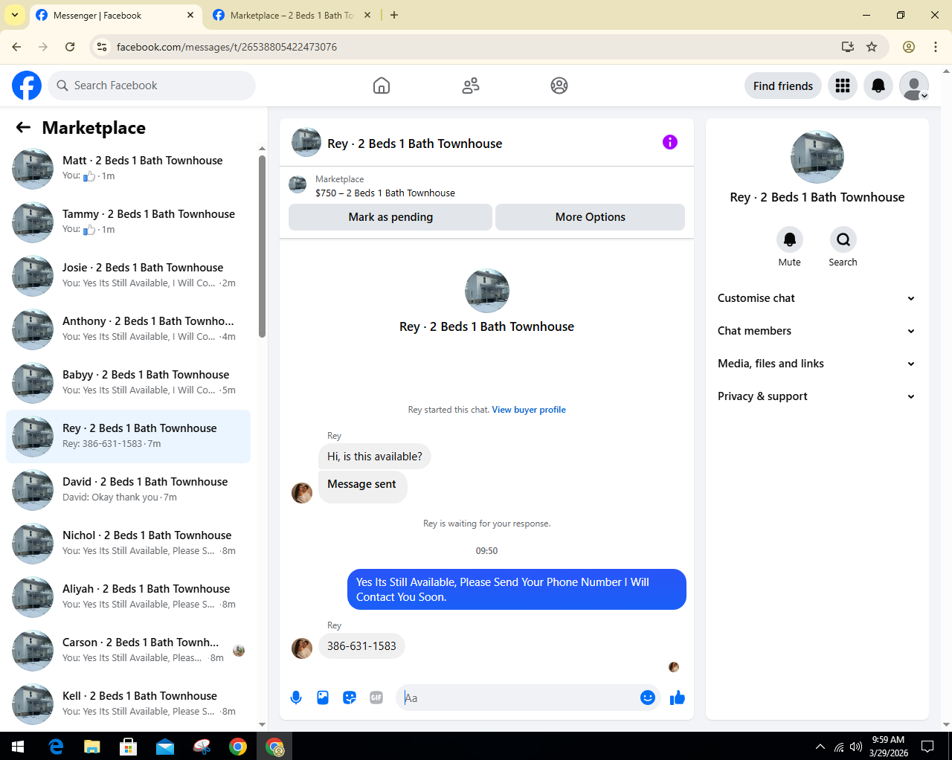This screenshot has width=952, height=760.
Task: Search in conversation magnifier icon
Action: pos(843,239)
